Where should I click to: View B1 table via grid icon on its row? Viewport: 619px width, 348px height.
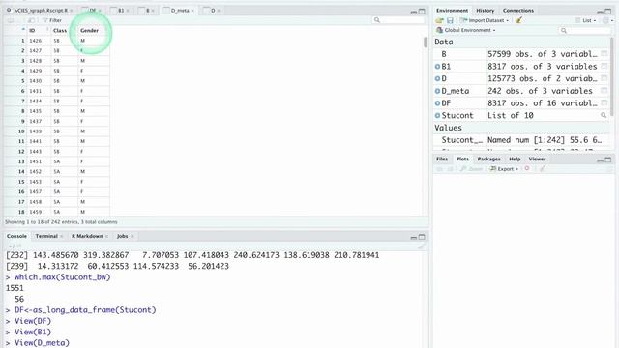click(604, 67)
